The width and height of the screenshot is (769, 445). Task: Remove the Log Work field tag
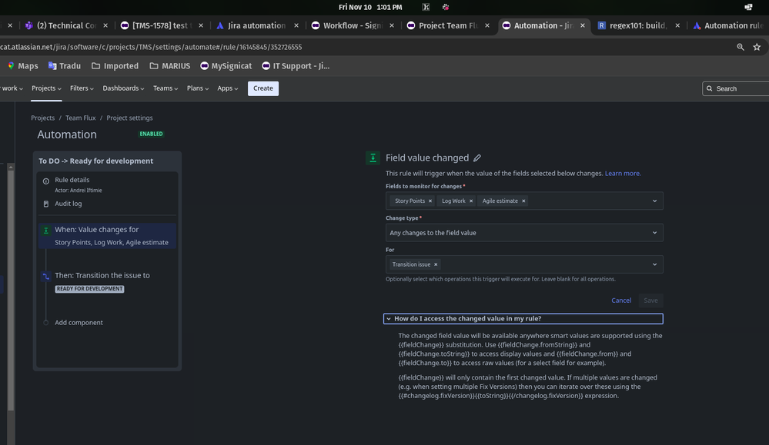[x=471, y=201]
